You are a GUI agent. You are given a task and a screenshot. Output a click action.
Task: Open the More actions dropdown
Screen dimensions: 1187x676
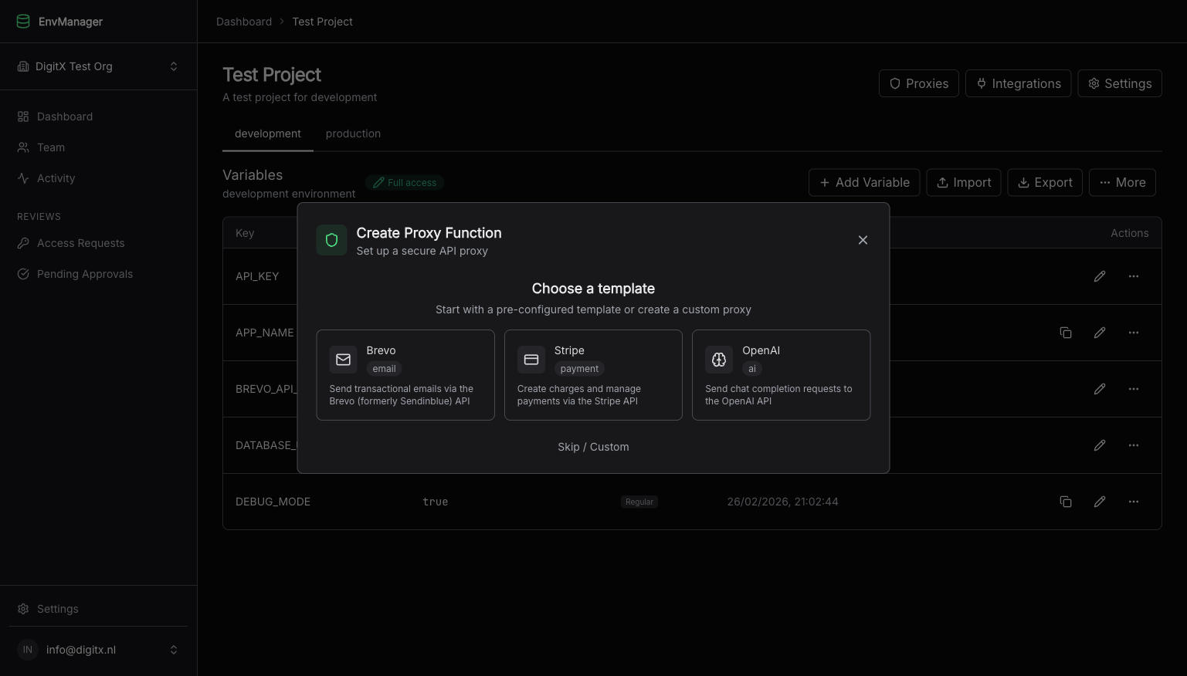(x=1122, y=183)
